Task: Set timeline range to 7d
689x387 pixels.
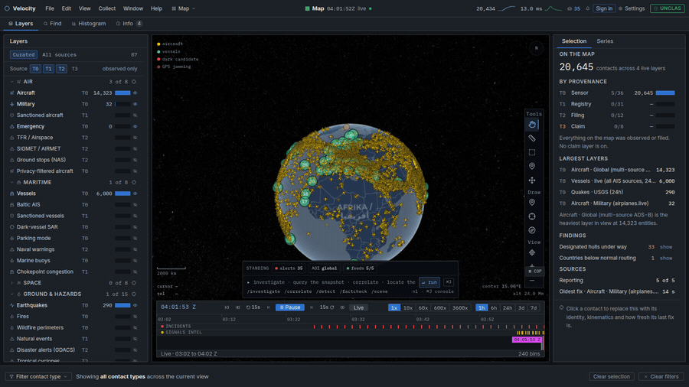Action: 534,307
